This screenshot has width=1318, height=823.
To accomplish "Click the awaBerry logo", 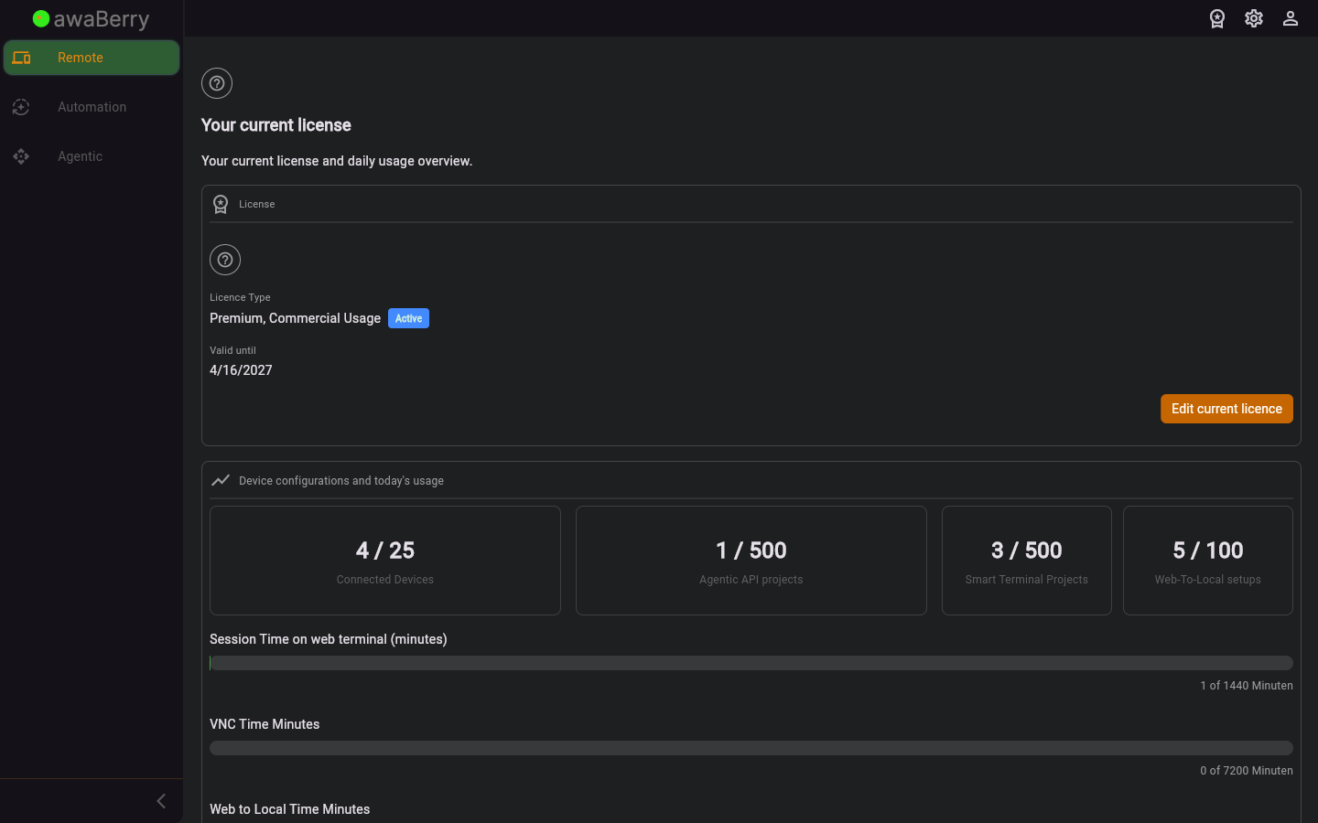I will tap(91, 19).
